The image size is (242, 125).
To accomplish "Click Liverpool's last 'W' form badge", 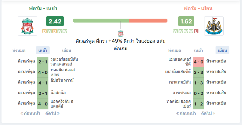I will tap(65, 31).
